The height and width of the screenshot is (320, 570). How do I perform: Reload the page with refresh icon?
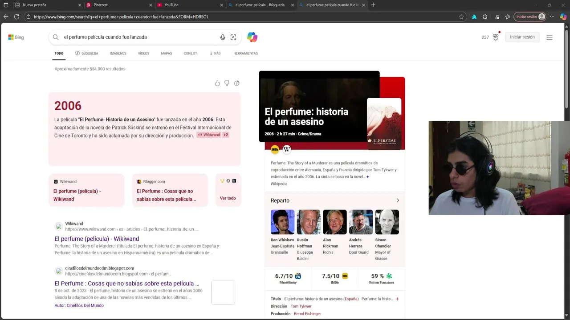click(x=16, y=17)
